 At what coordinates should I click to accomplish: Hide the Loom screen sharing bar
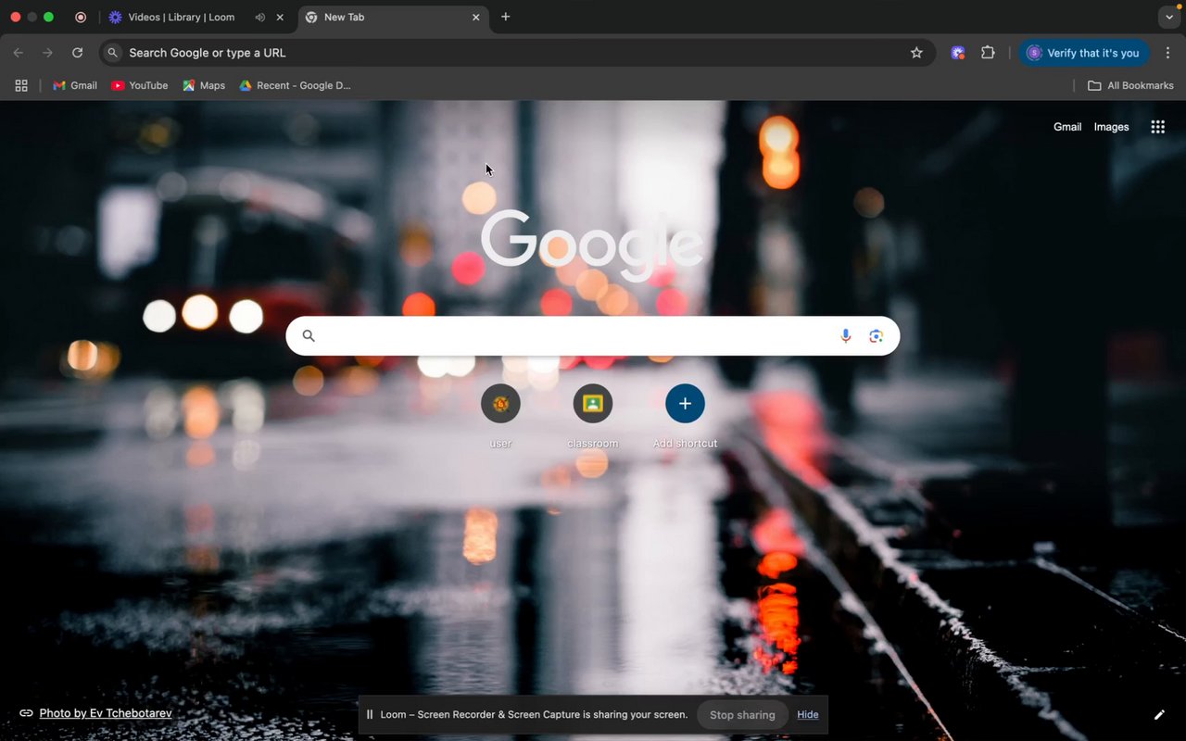(x=808, y=714)
